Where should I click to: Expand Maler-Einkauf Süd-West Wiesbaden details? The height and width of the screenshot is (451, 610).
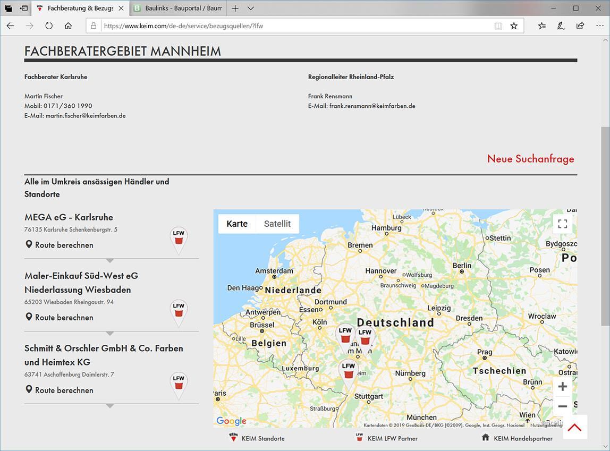tap(110, 333)
